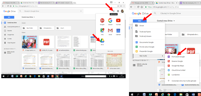The width and height of the screenshot is (201, 96).
Task: Select Formulare Google in the submenu
Action: (182, 57)
